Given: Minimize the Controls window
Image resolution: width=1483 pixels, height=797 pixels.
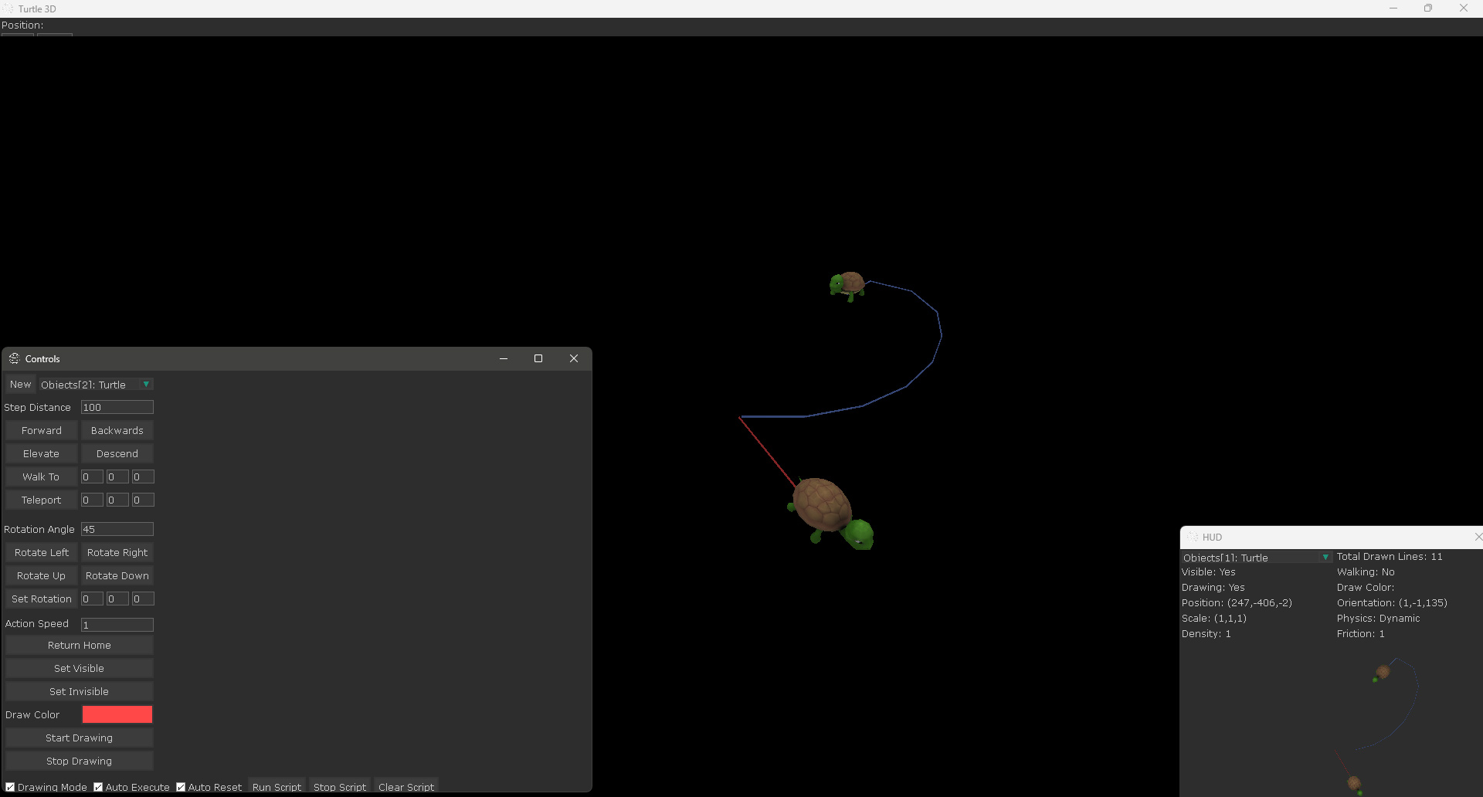Looking at the screenshot, I should coord(504,358).
